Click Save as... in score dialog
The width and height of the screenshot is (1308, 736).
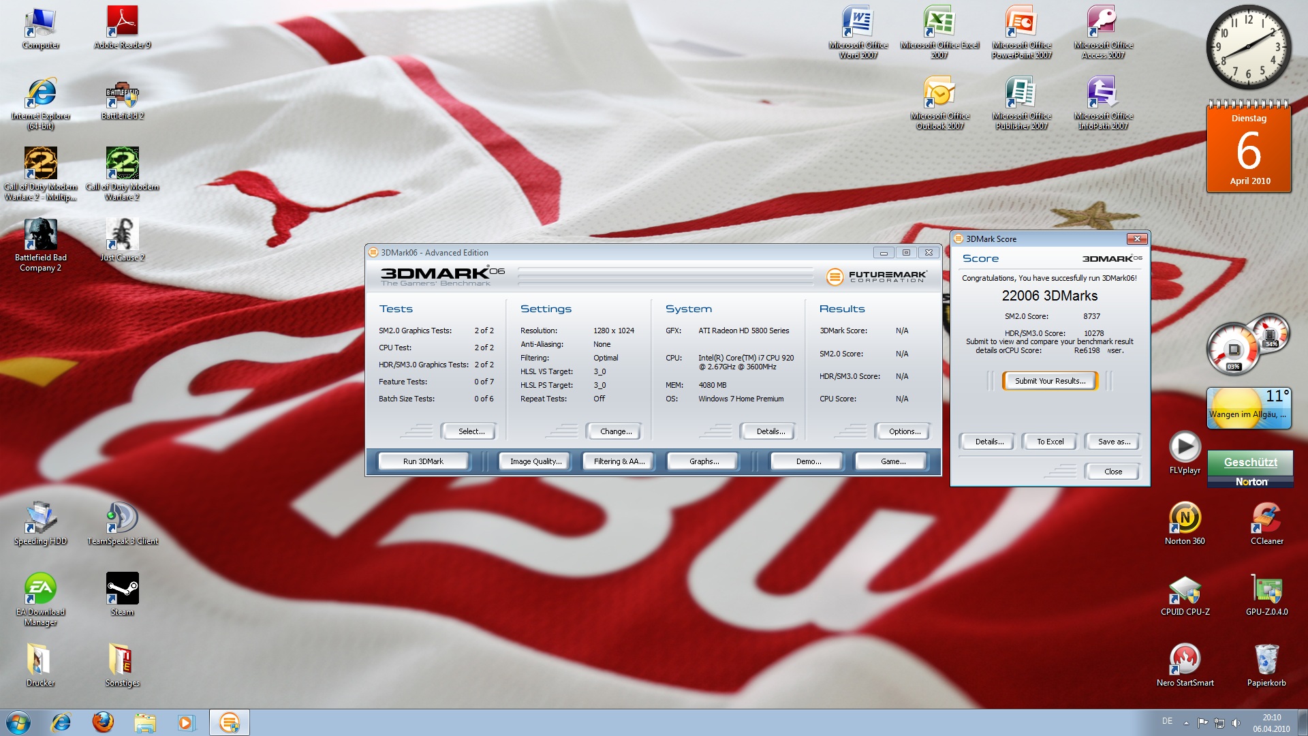click(x=1114, y=442)
